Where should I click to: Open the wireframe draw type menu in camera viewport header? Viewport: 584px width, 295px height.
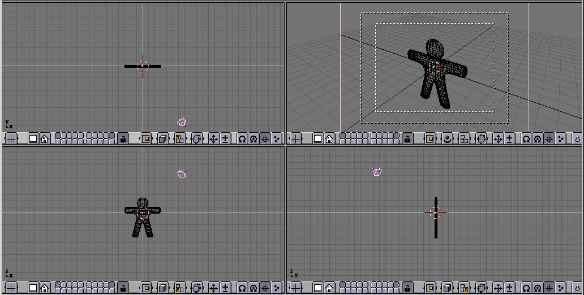tap(481, 138)
